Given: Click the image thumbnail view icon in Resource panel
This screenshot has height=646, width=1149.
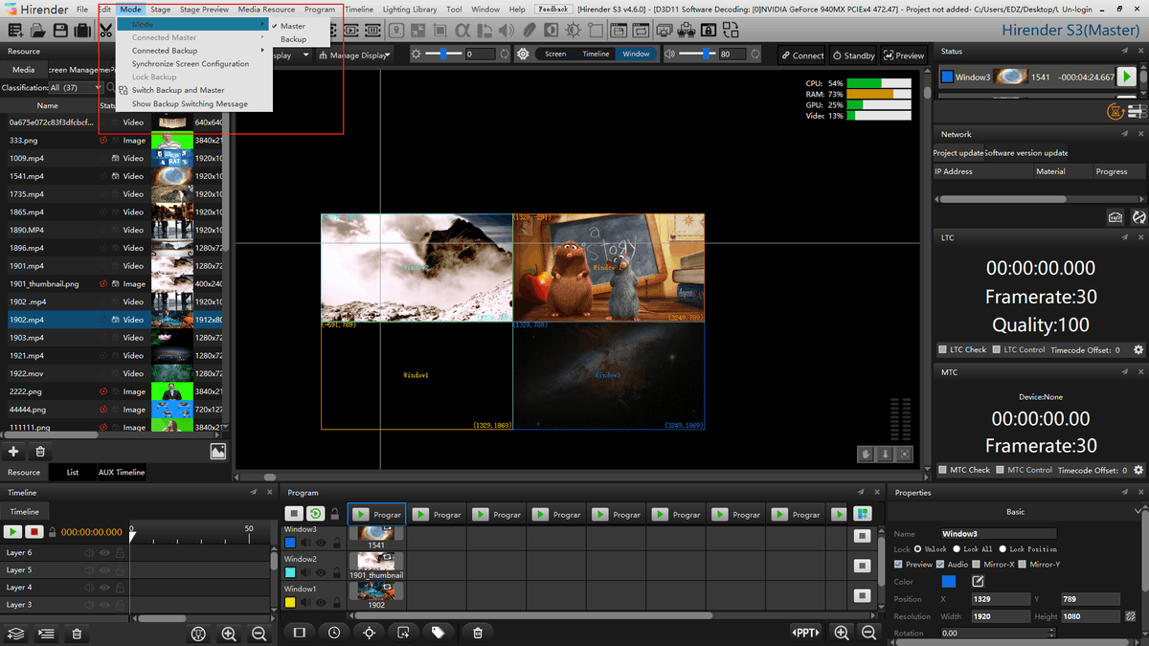Looking at the screenshot, I should 217,451.
